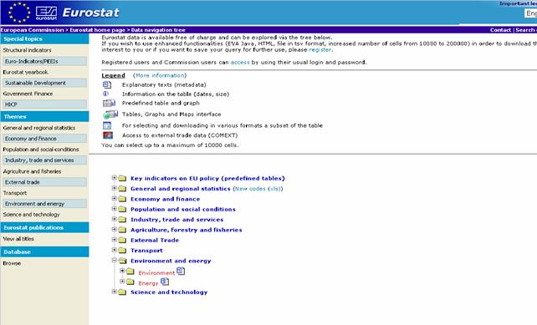The image size is (537, 325).
Task: Click the access link for registered users
Action: point(240,63)
